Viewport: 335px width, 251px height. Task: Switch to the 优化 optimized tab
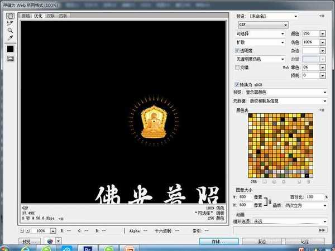tap(38, 16)
